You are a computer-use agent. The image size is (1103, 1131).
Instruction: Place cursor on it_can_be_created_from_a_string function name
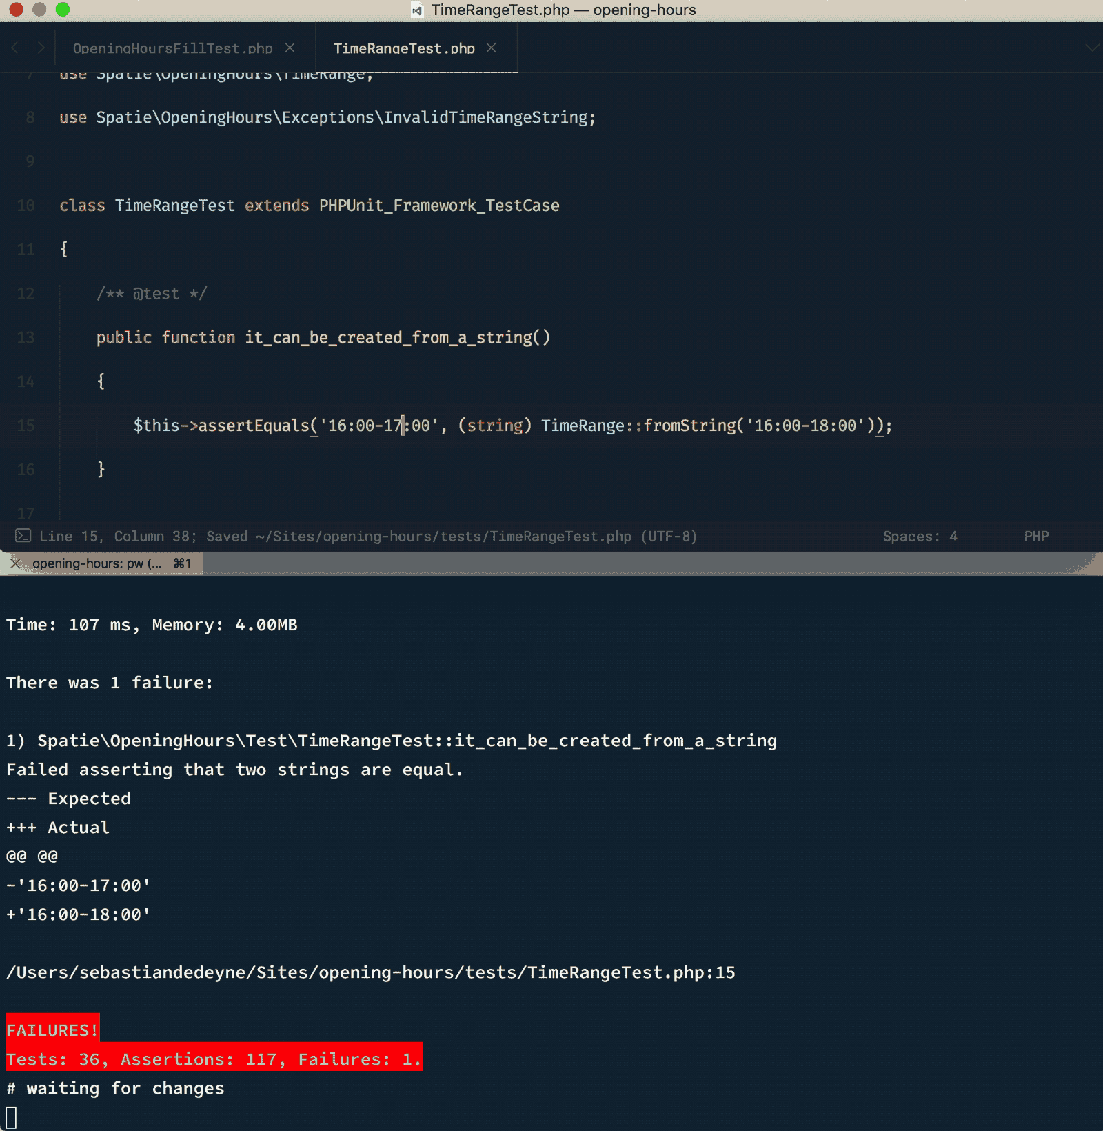tap(388, 337)
